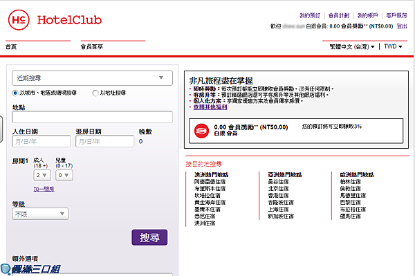
Task: Open the 等級 不限 dropdown
Action: (x=40, y=214)
